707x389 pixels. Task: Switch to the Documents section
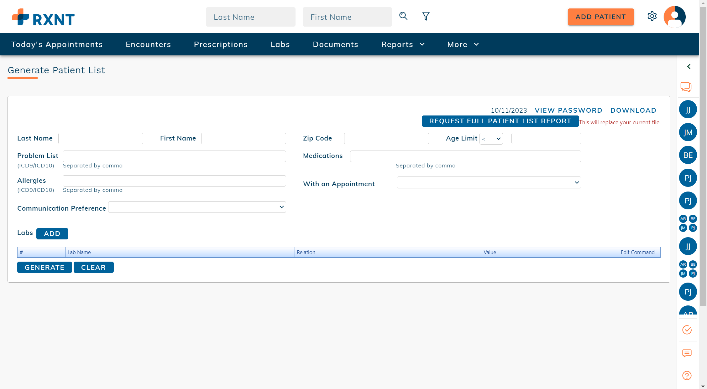335,44
